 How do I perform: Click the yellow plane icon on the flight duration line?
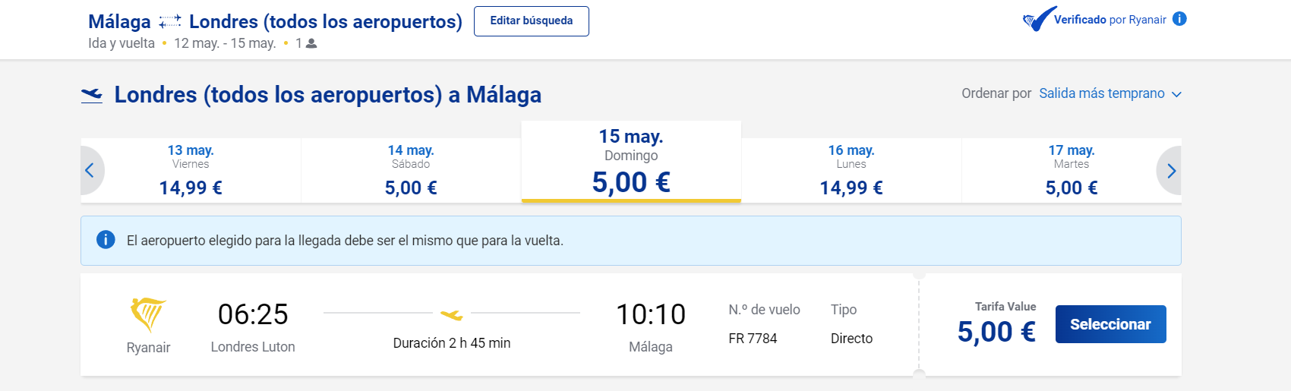click(452, 314)
